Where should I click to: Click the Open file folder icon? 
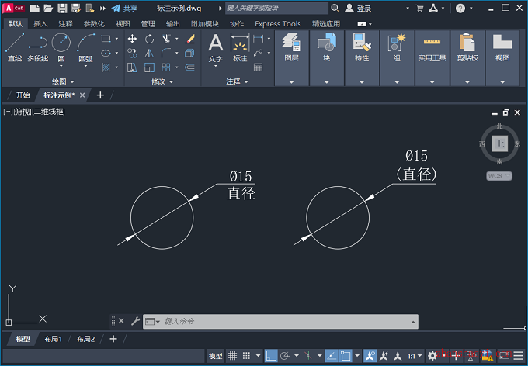tap(48, 8)
